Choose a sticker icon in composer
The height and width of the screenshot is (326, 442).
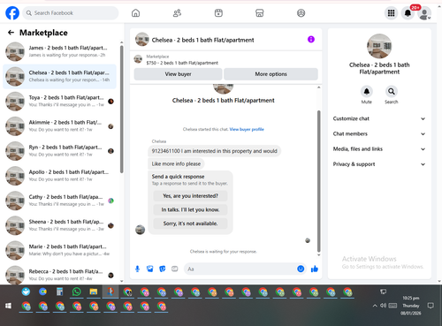pyautogui.click(x=163, y=269)
